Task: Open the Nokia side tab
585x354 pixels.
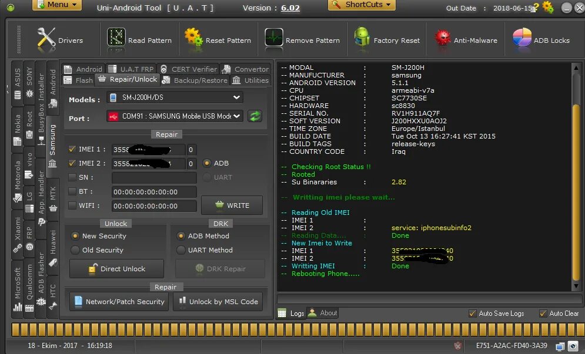Action: (17, 130)
